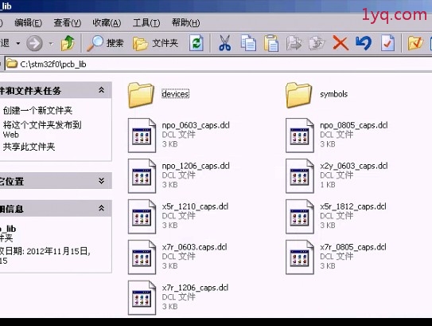Viewport: 432px width, 326px height.
Task: Open the 查看(V) menu
Action: (68, 22)
